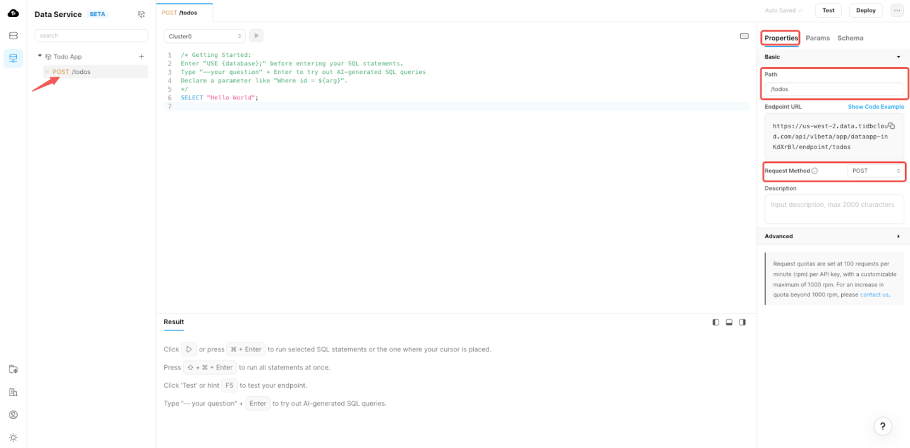
Task: Copy the Endpoint URL using copy icon
Action: (x=892, y=126)
